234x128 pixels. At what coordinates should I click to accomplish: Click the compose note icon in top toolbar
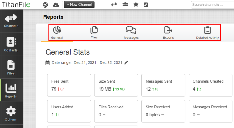pos(146,5)
